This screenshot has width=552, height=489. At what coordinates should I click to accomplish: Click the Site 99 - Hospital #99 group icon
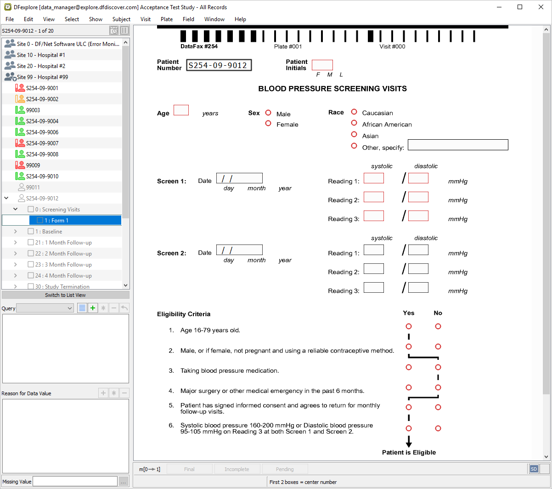[x=10, y=77]
